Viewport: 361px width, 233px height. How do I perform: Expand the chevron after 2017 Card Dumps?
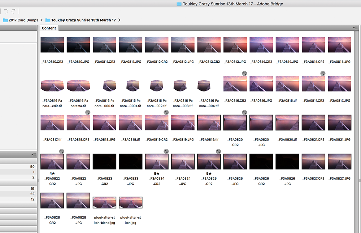coord(42,20)
